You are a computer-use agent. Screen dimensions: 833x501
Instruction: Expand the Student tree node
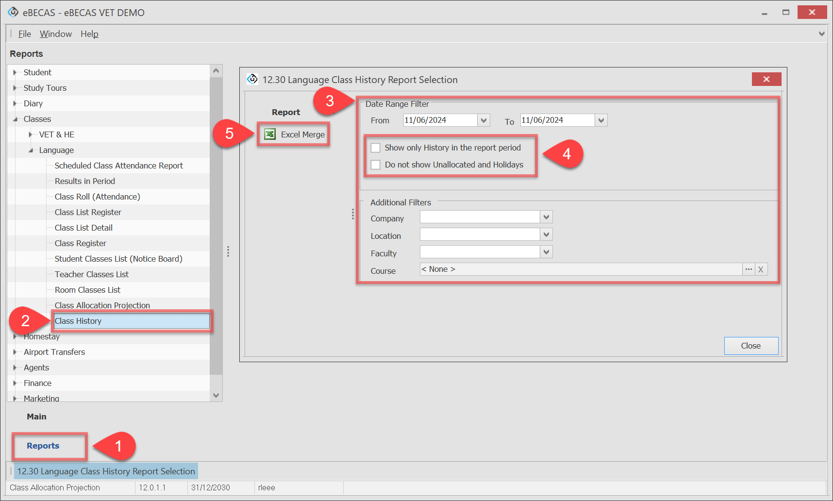click(x=15, y=72)
